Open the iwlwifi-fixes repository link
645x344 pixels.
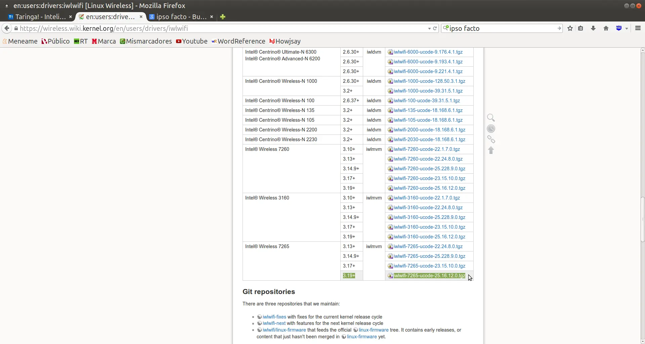274,317
